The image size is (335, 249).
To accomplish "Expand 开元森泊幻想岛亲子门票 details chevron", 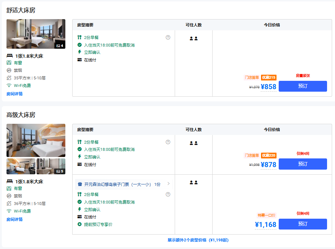I will [x=168, y=184].
